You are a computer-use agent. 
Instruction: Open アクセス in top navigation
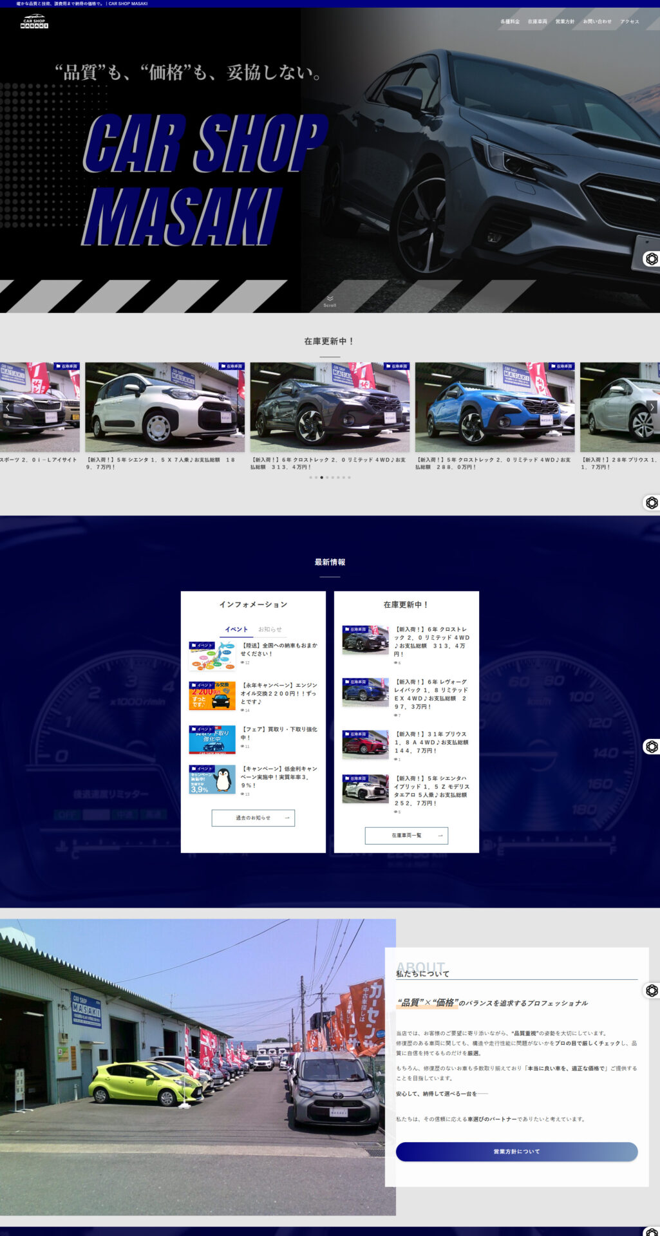click(630, 22)
